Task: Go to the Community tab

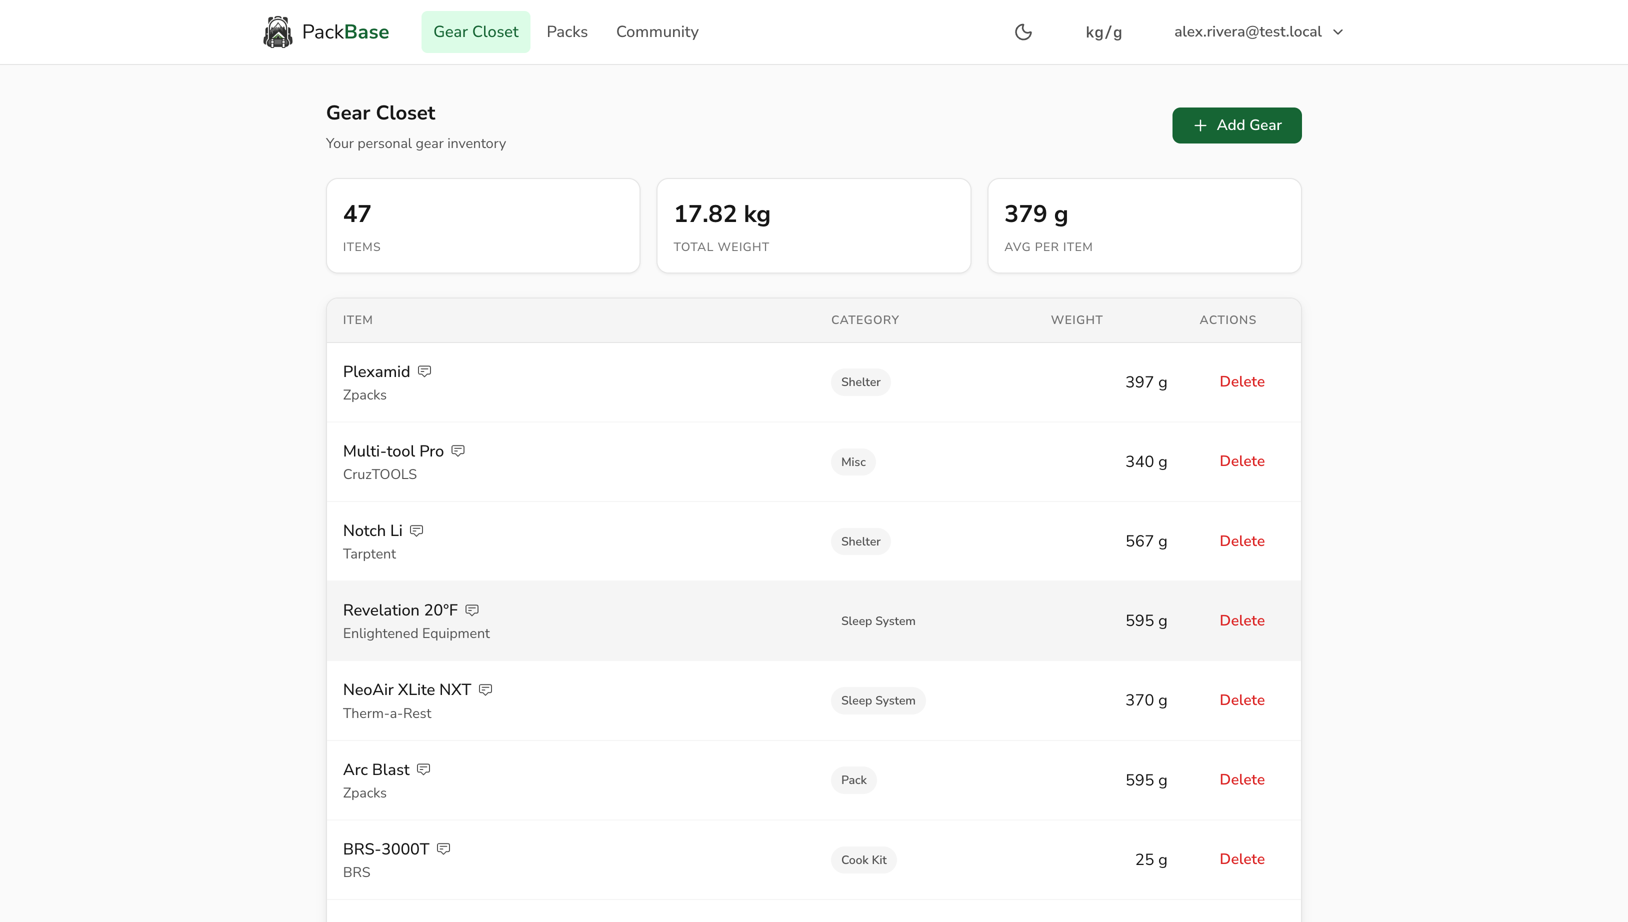Action: point(656,31)
